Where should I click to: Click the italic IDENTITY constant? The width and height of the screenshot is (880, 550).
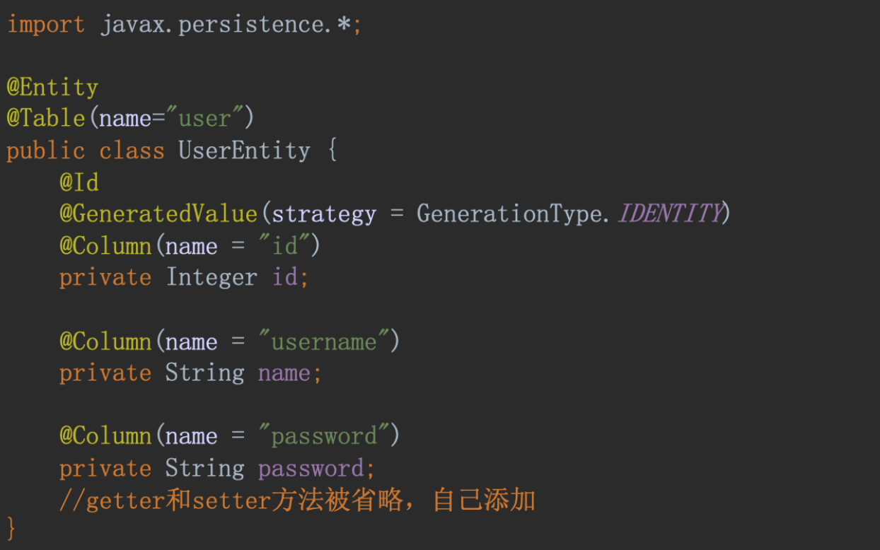[x=669, y=213]
